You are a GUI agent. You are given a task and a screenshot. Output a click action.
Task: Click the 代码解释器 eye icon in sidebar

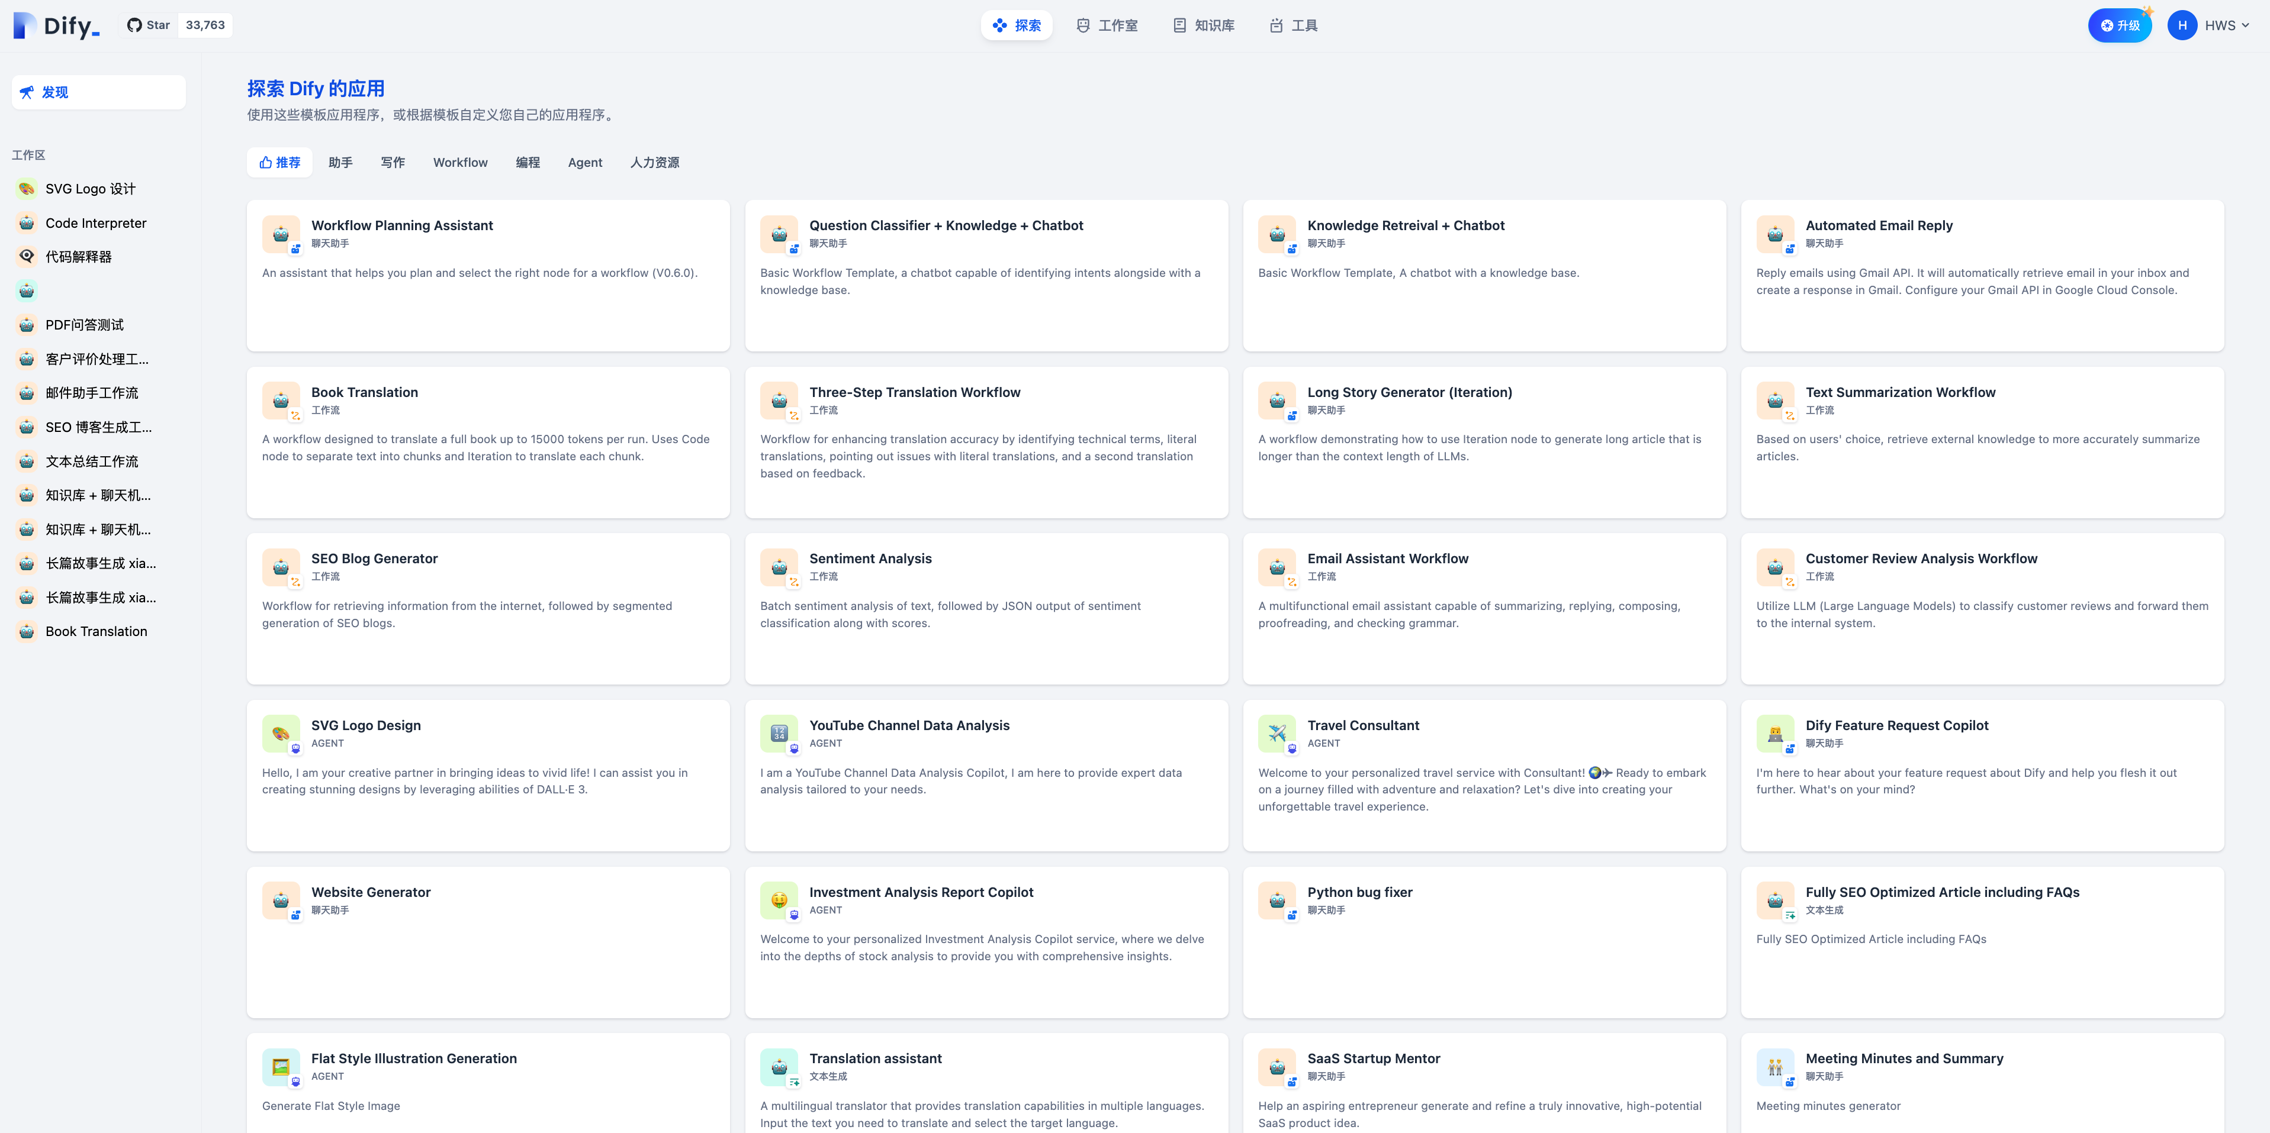click(27, 256)
